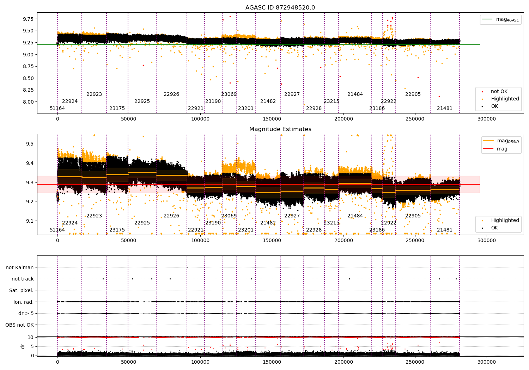Click the 'Magnitude Estimates' plot title

[x=280, y=129]
